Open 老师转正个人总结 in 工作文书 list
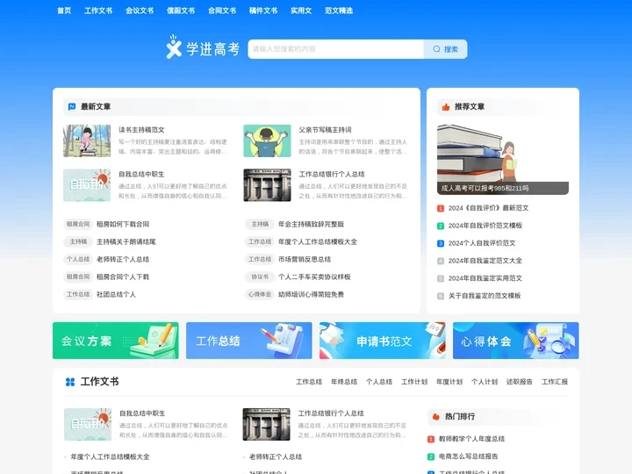The height and width of the screenshot is (474, 632). 276,457
